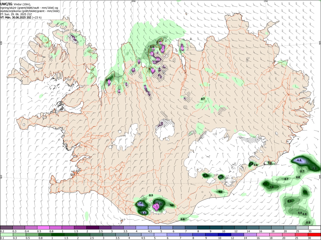Viewport: 321px width, 240px height.
Task: Click the 'slydda/snjókoma' description line
Action: [x=30, y=11]
